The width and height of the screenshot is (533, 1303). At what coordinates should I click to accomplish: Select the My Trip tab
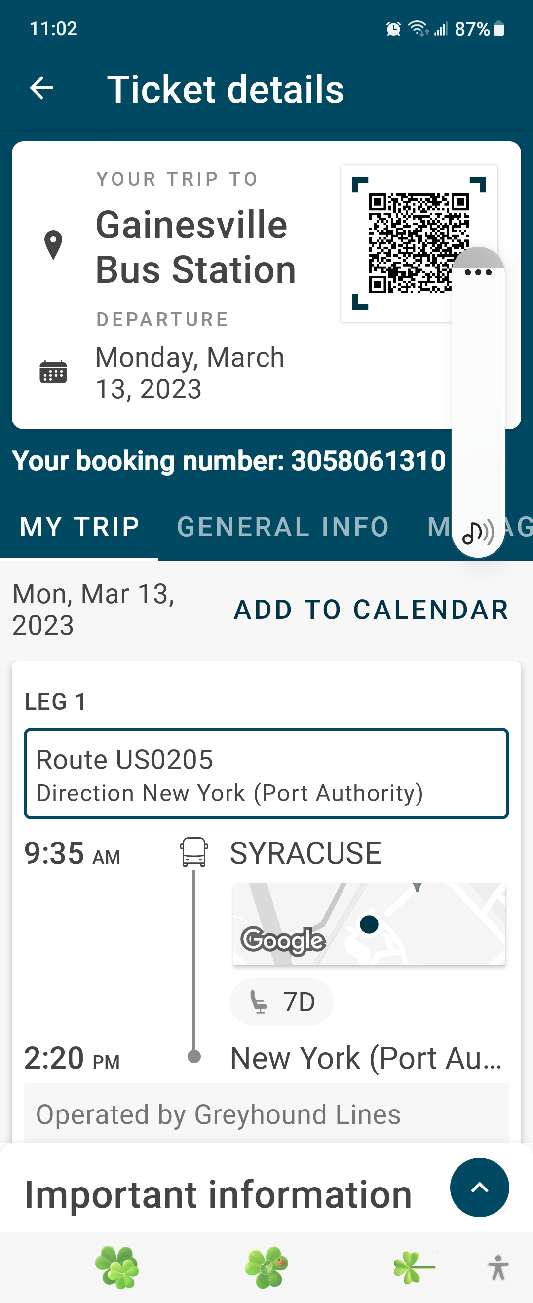(x=79, y=527)
